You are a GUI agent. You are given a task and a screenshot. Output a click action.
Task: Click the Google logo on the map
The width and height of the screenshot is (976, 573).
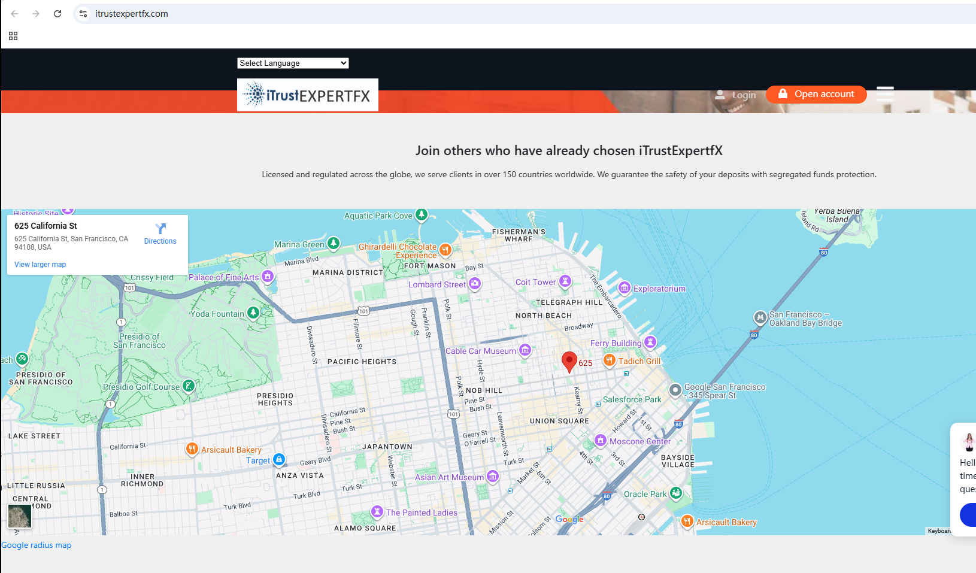[569, 519]
